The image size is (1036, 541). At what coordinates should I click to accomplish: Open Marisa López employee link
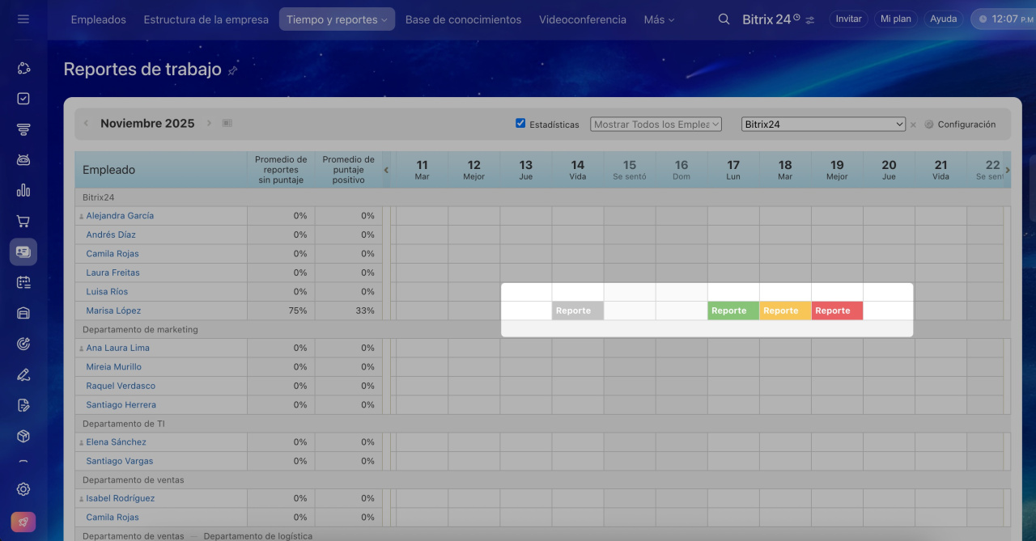(x=113, y=311)
